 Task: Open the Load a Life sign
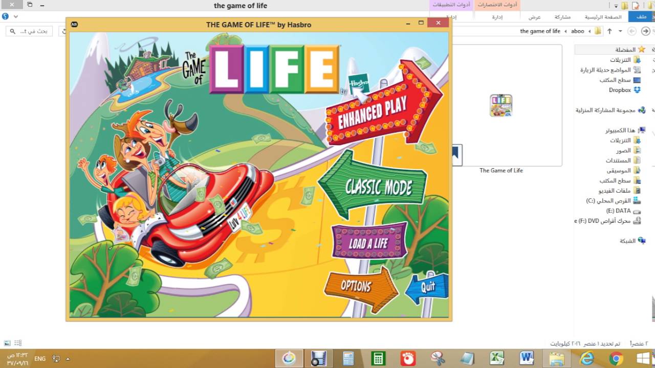coord(369,242)
